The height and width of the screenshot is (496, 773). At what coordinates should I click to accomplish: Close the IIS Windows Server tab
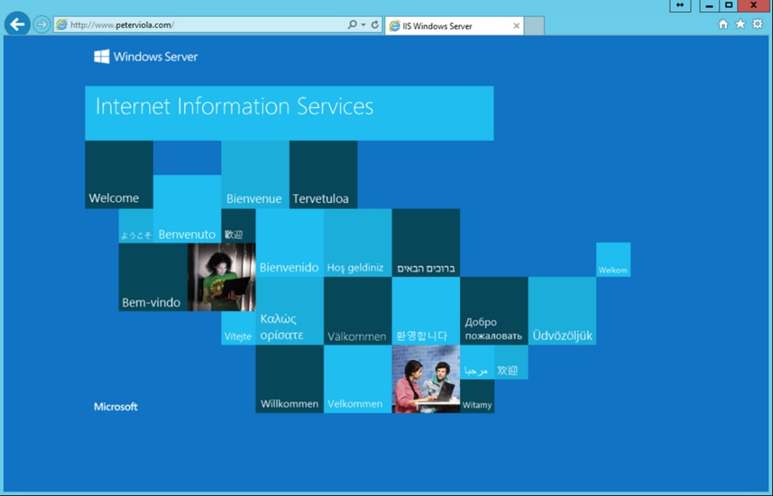(x=516, y=26)
